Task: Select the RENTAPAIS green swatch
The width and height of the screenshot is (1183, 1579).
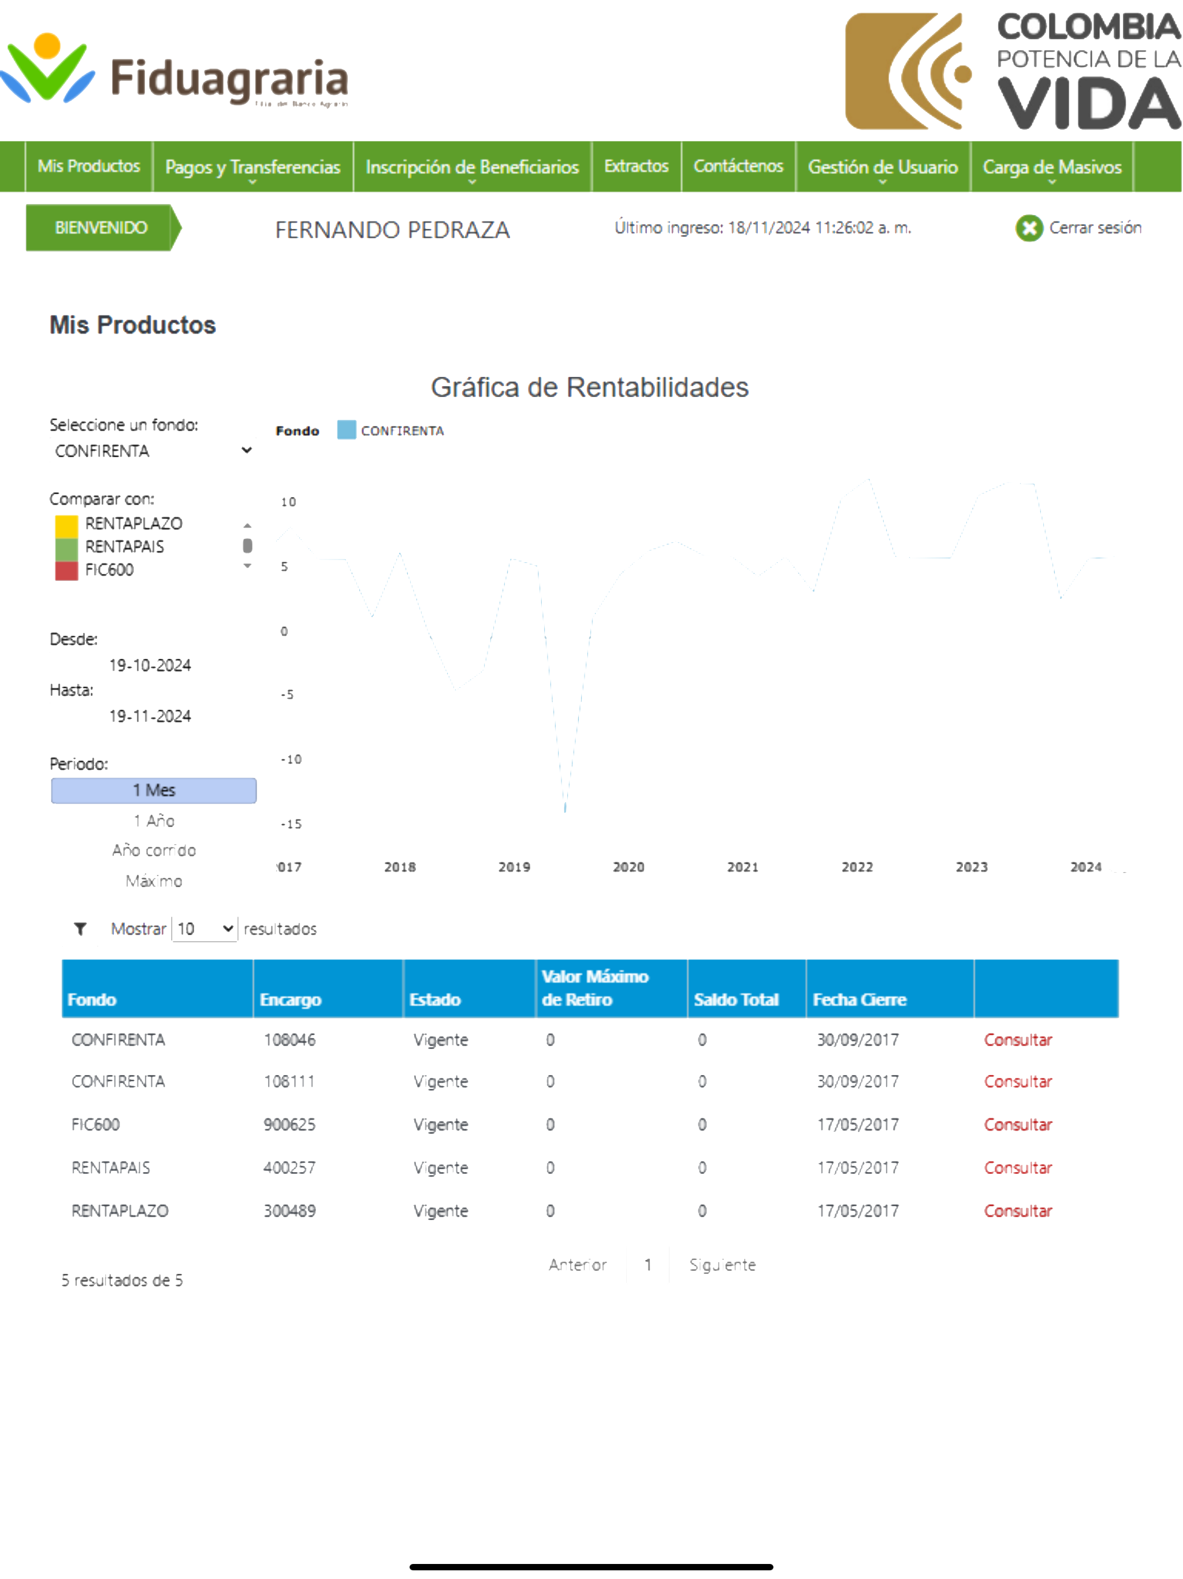Action: [66, 548]
